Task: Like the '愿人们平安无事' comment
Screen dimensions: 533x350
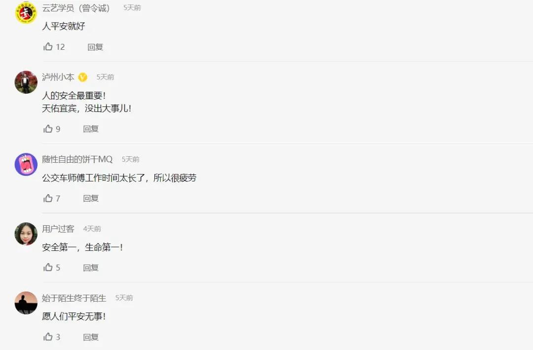Action: click(48, 337)
